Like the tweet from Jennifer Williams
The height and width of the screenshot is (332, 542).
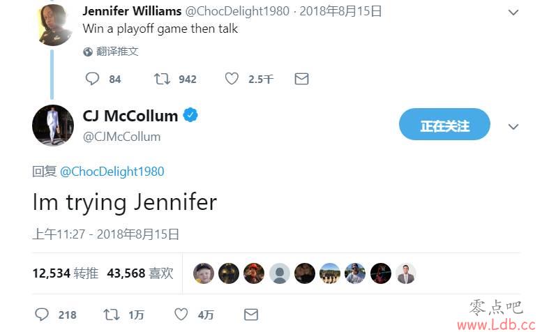tap(232, 79)
